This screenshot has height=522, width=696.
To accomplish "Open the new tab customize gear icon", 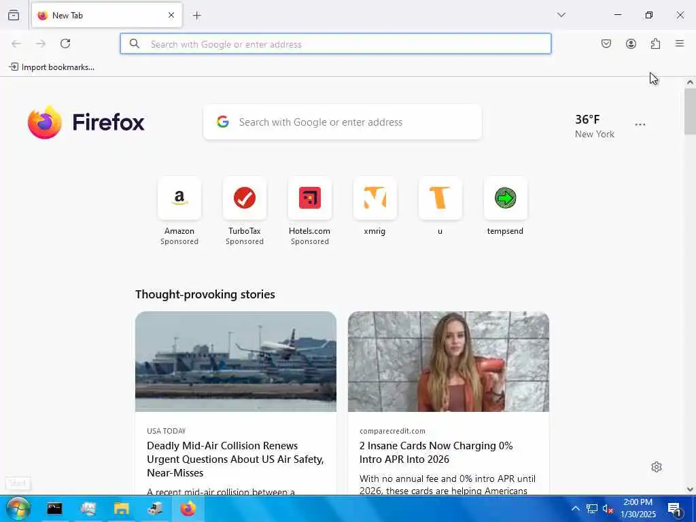I will point(657,467).
